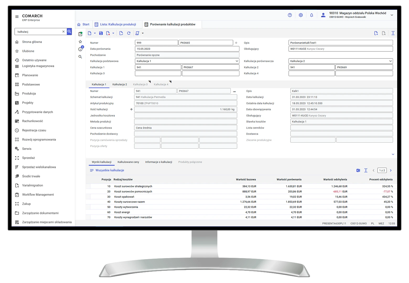Expand the organization dropdown chevron in header
Screen dimensions: 409x283
tap(392, 15)
